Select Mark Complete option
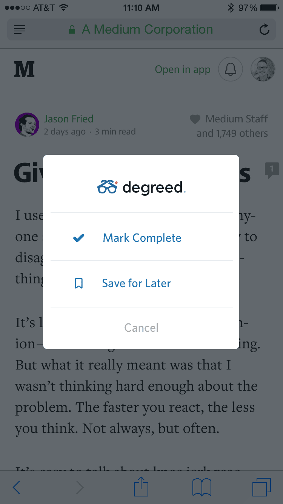Viewport: 283px width, 504px height. pyautogui.click(x=142, y=238)
